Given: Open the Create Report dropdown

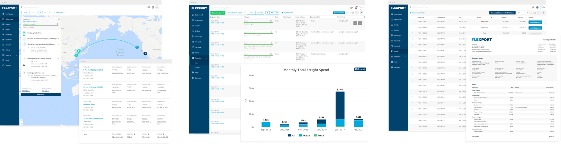Looking at the screenshot, I should [x=218, y=13].
